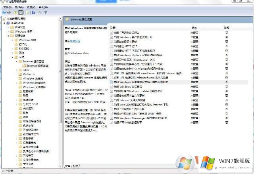
Task: Open Help via blue question-mark icon
Action: (x=34, y=13)
